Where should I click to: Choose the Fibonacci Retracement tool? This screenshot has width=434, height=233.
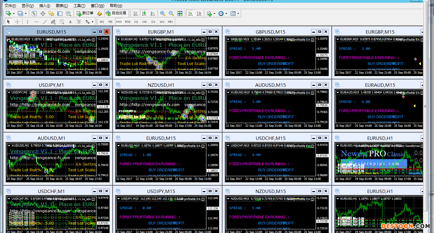tap(62, 22)
